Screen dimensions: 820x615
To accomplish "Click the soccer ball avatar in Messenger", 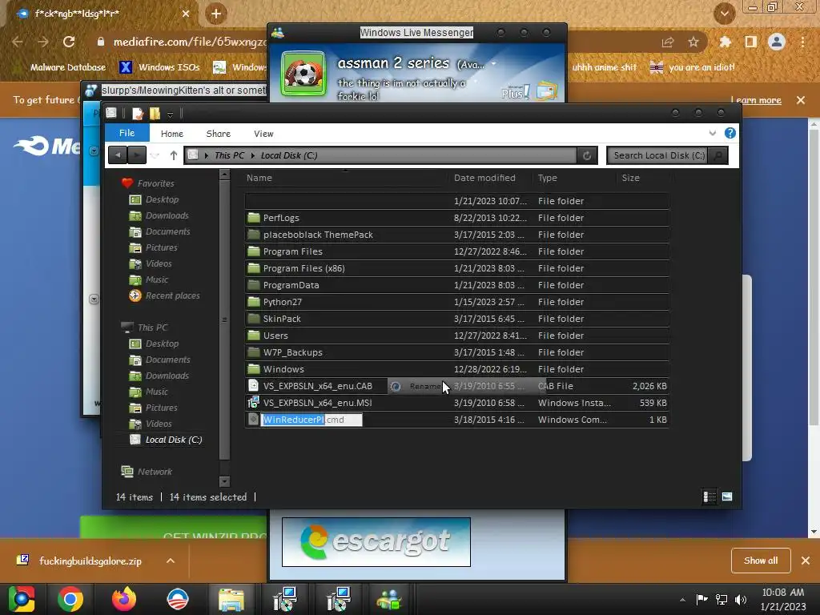I will [x=303, y=74].
